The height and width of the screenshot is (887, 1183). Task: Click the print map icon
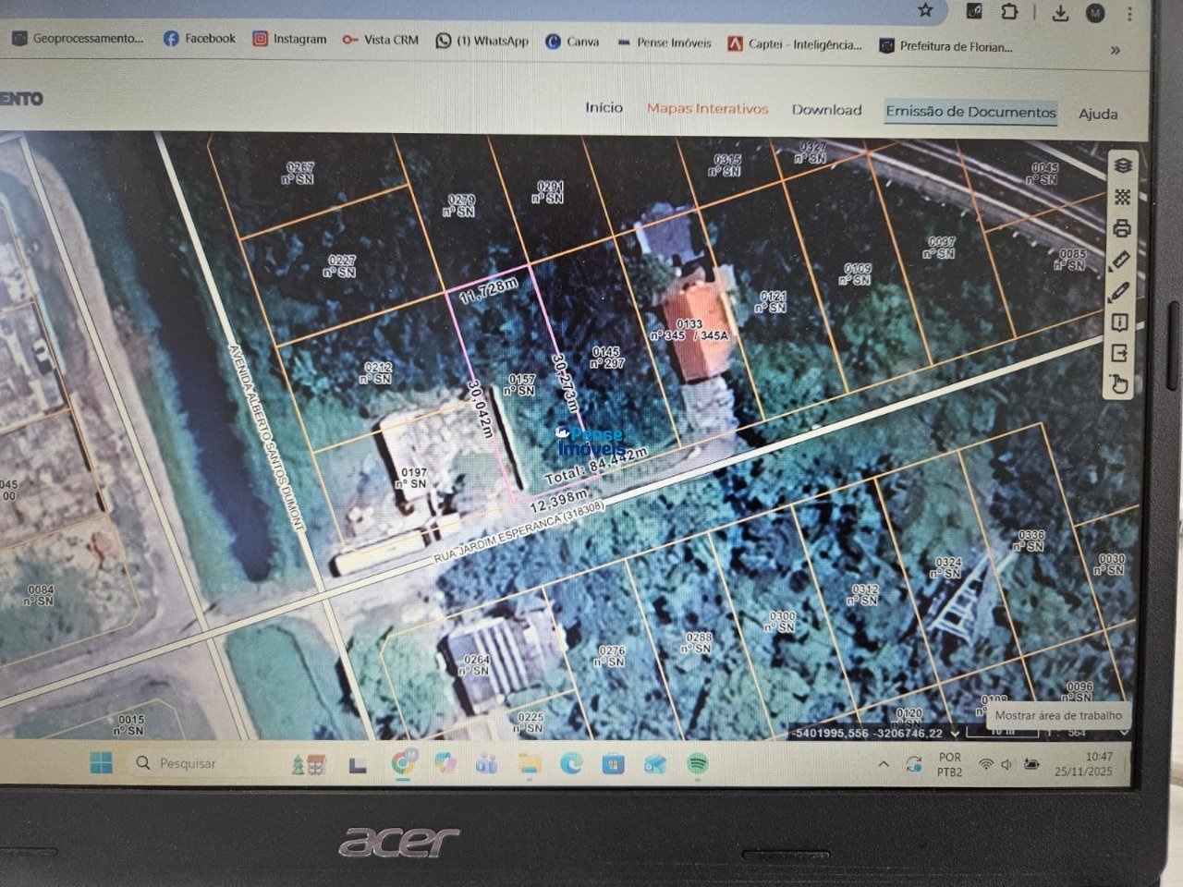pyautogui.click(x=1121, y=227)
